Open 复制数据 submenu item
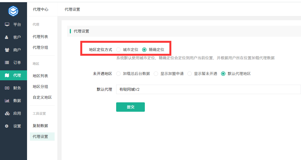The image size is (301, 160). [40, 126]
